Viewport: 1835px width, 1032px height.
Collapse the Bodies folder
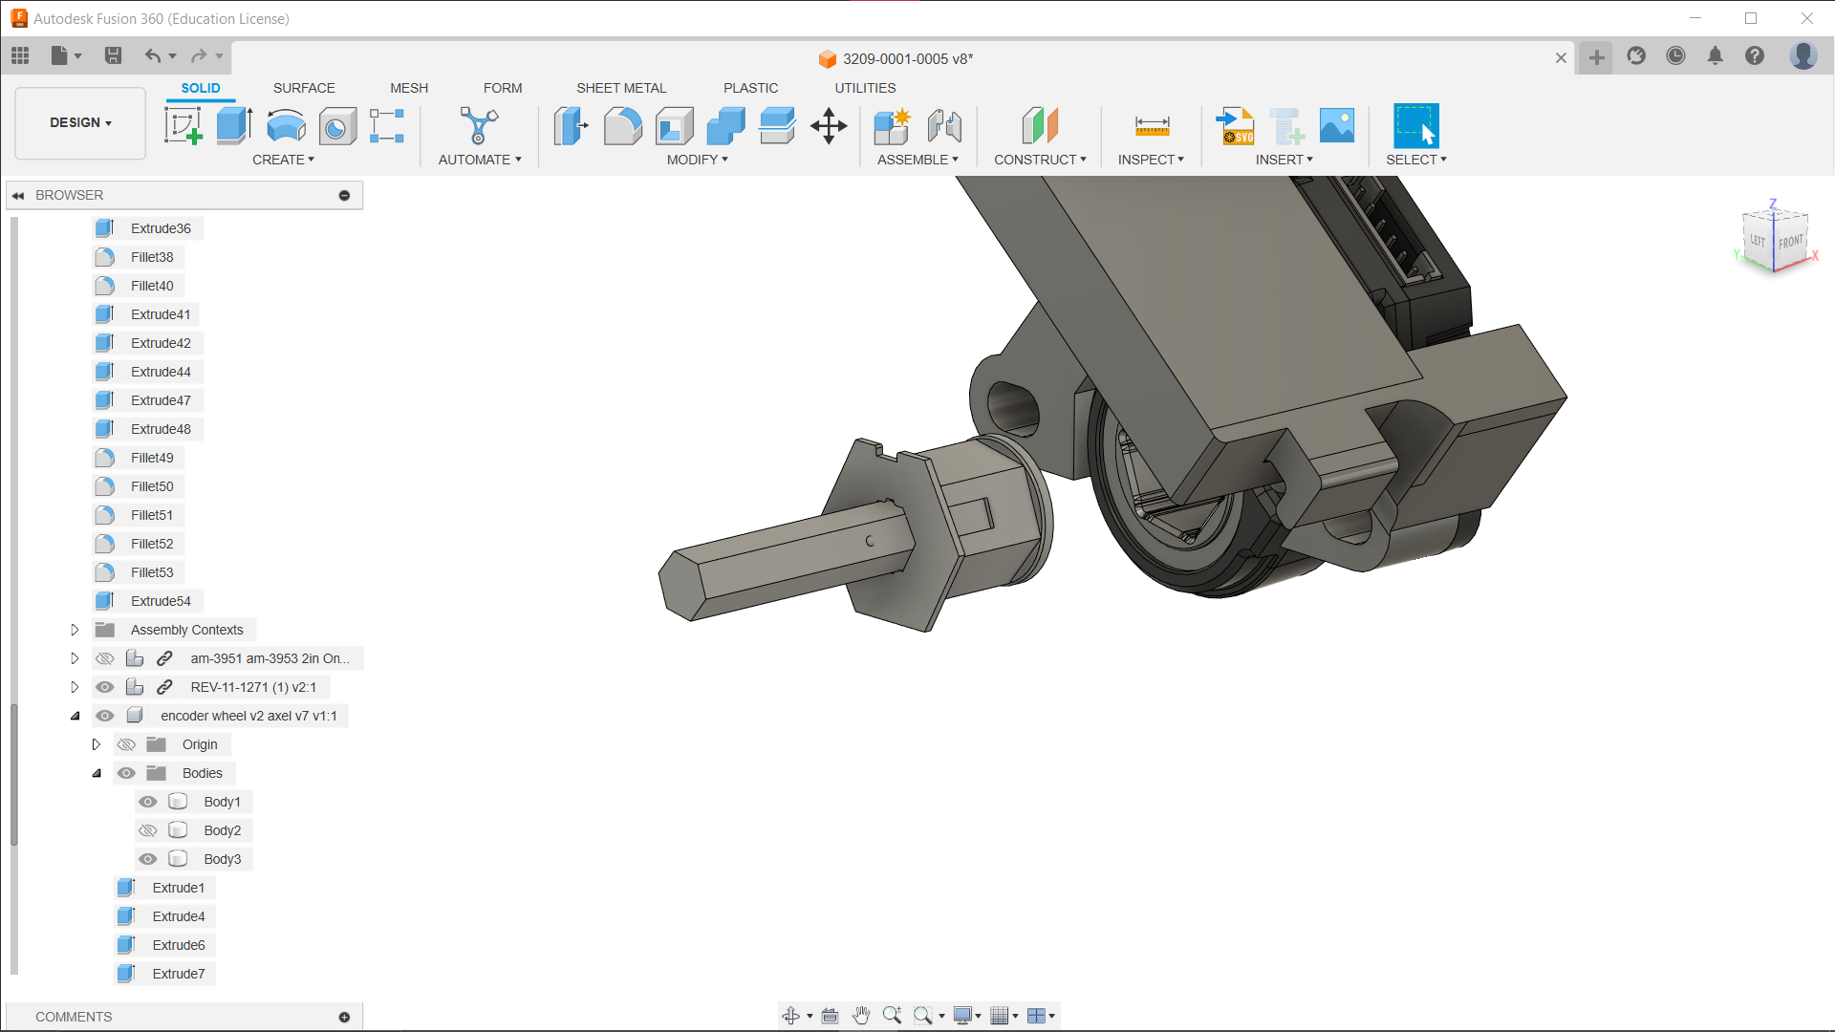[97, 773]
